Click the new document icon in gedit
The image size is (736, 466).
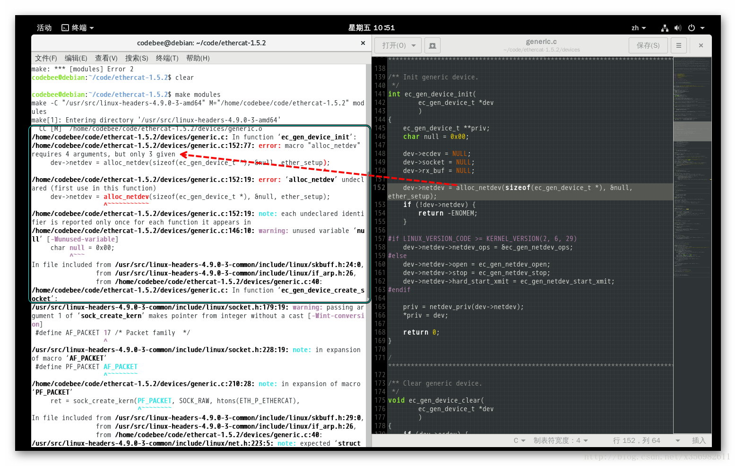pyautogui.click(x=433, y=45)
